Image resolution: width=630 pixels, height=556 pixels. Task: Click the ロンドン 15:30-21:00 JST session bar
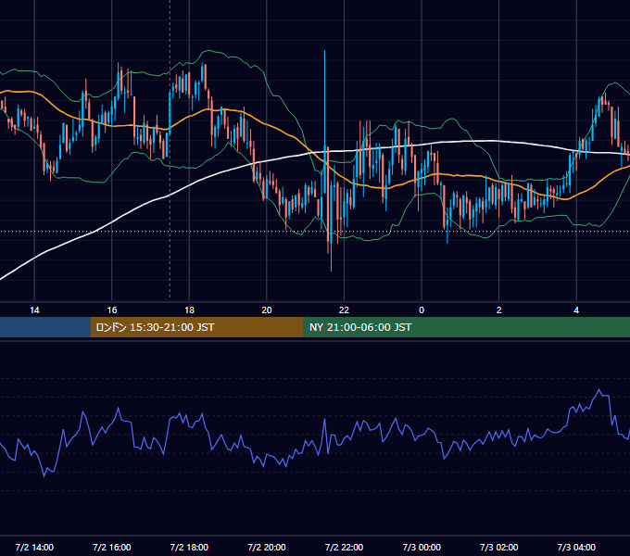pyautogui.click(x=196, y=327)
